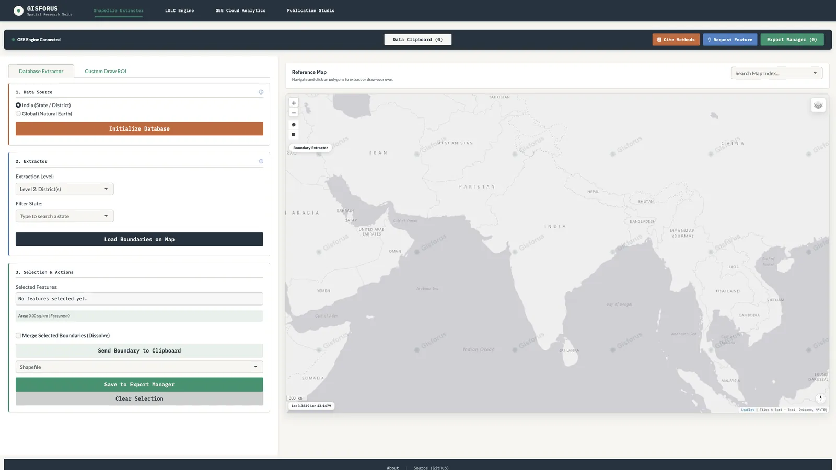The width and height of the screenshot is (836, 470).
Task: Go to LULC Engine
Action: [x=179, y=10]
